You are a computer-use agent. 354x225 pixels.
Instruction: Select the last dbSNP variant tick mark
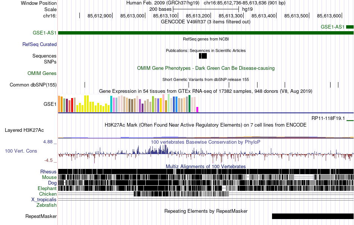[338, 85]
